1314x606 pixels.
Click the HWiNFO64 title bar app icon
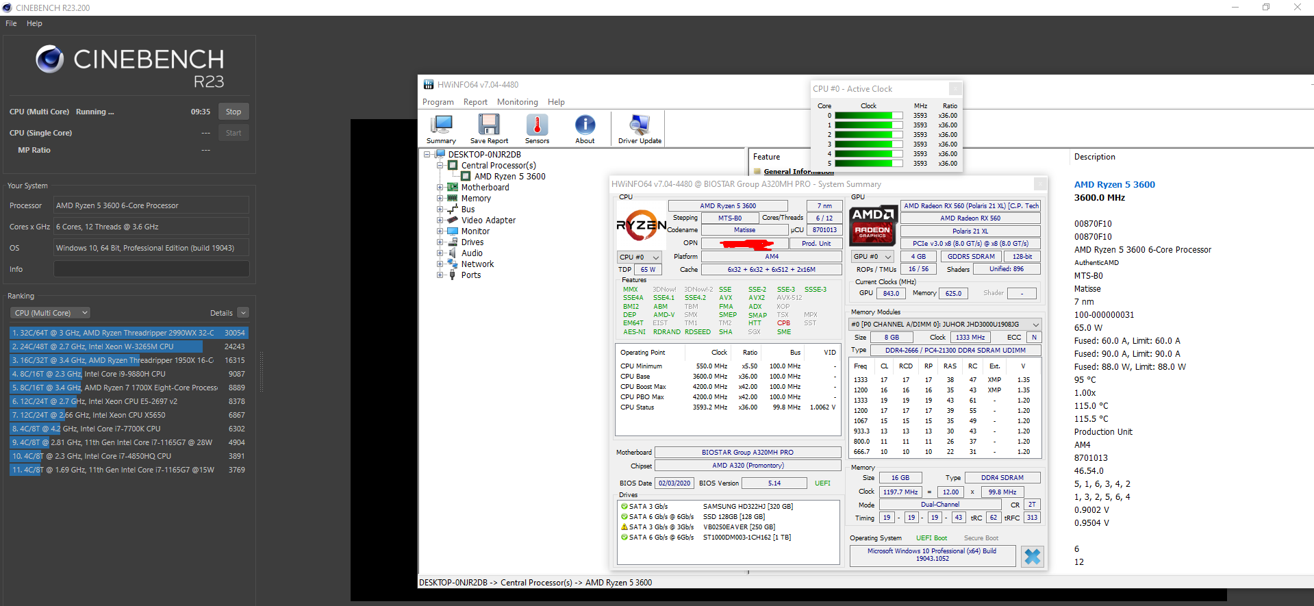429,84
